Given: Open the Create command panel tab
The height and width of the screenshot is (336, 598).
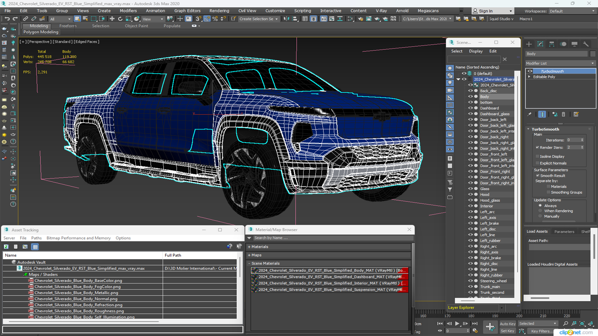Looking at the screenshot, I should tap(529, 44).
